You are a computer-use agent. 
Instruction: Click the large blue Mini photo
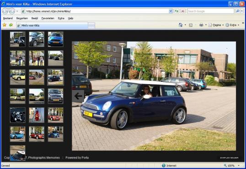click(154, 96)
